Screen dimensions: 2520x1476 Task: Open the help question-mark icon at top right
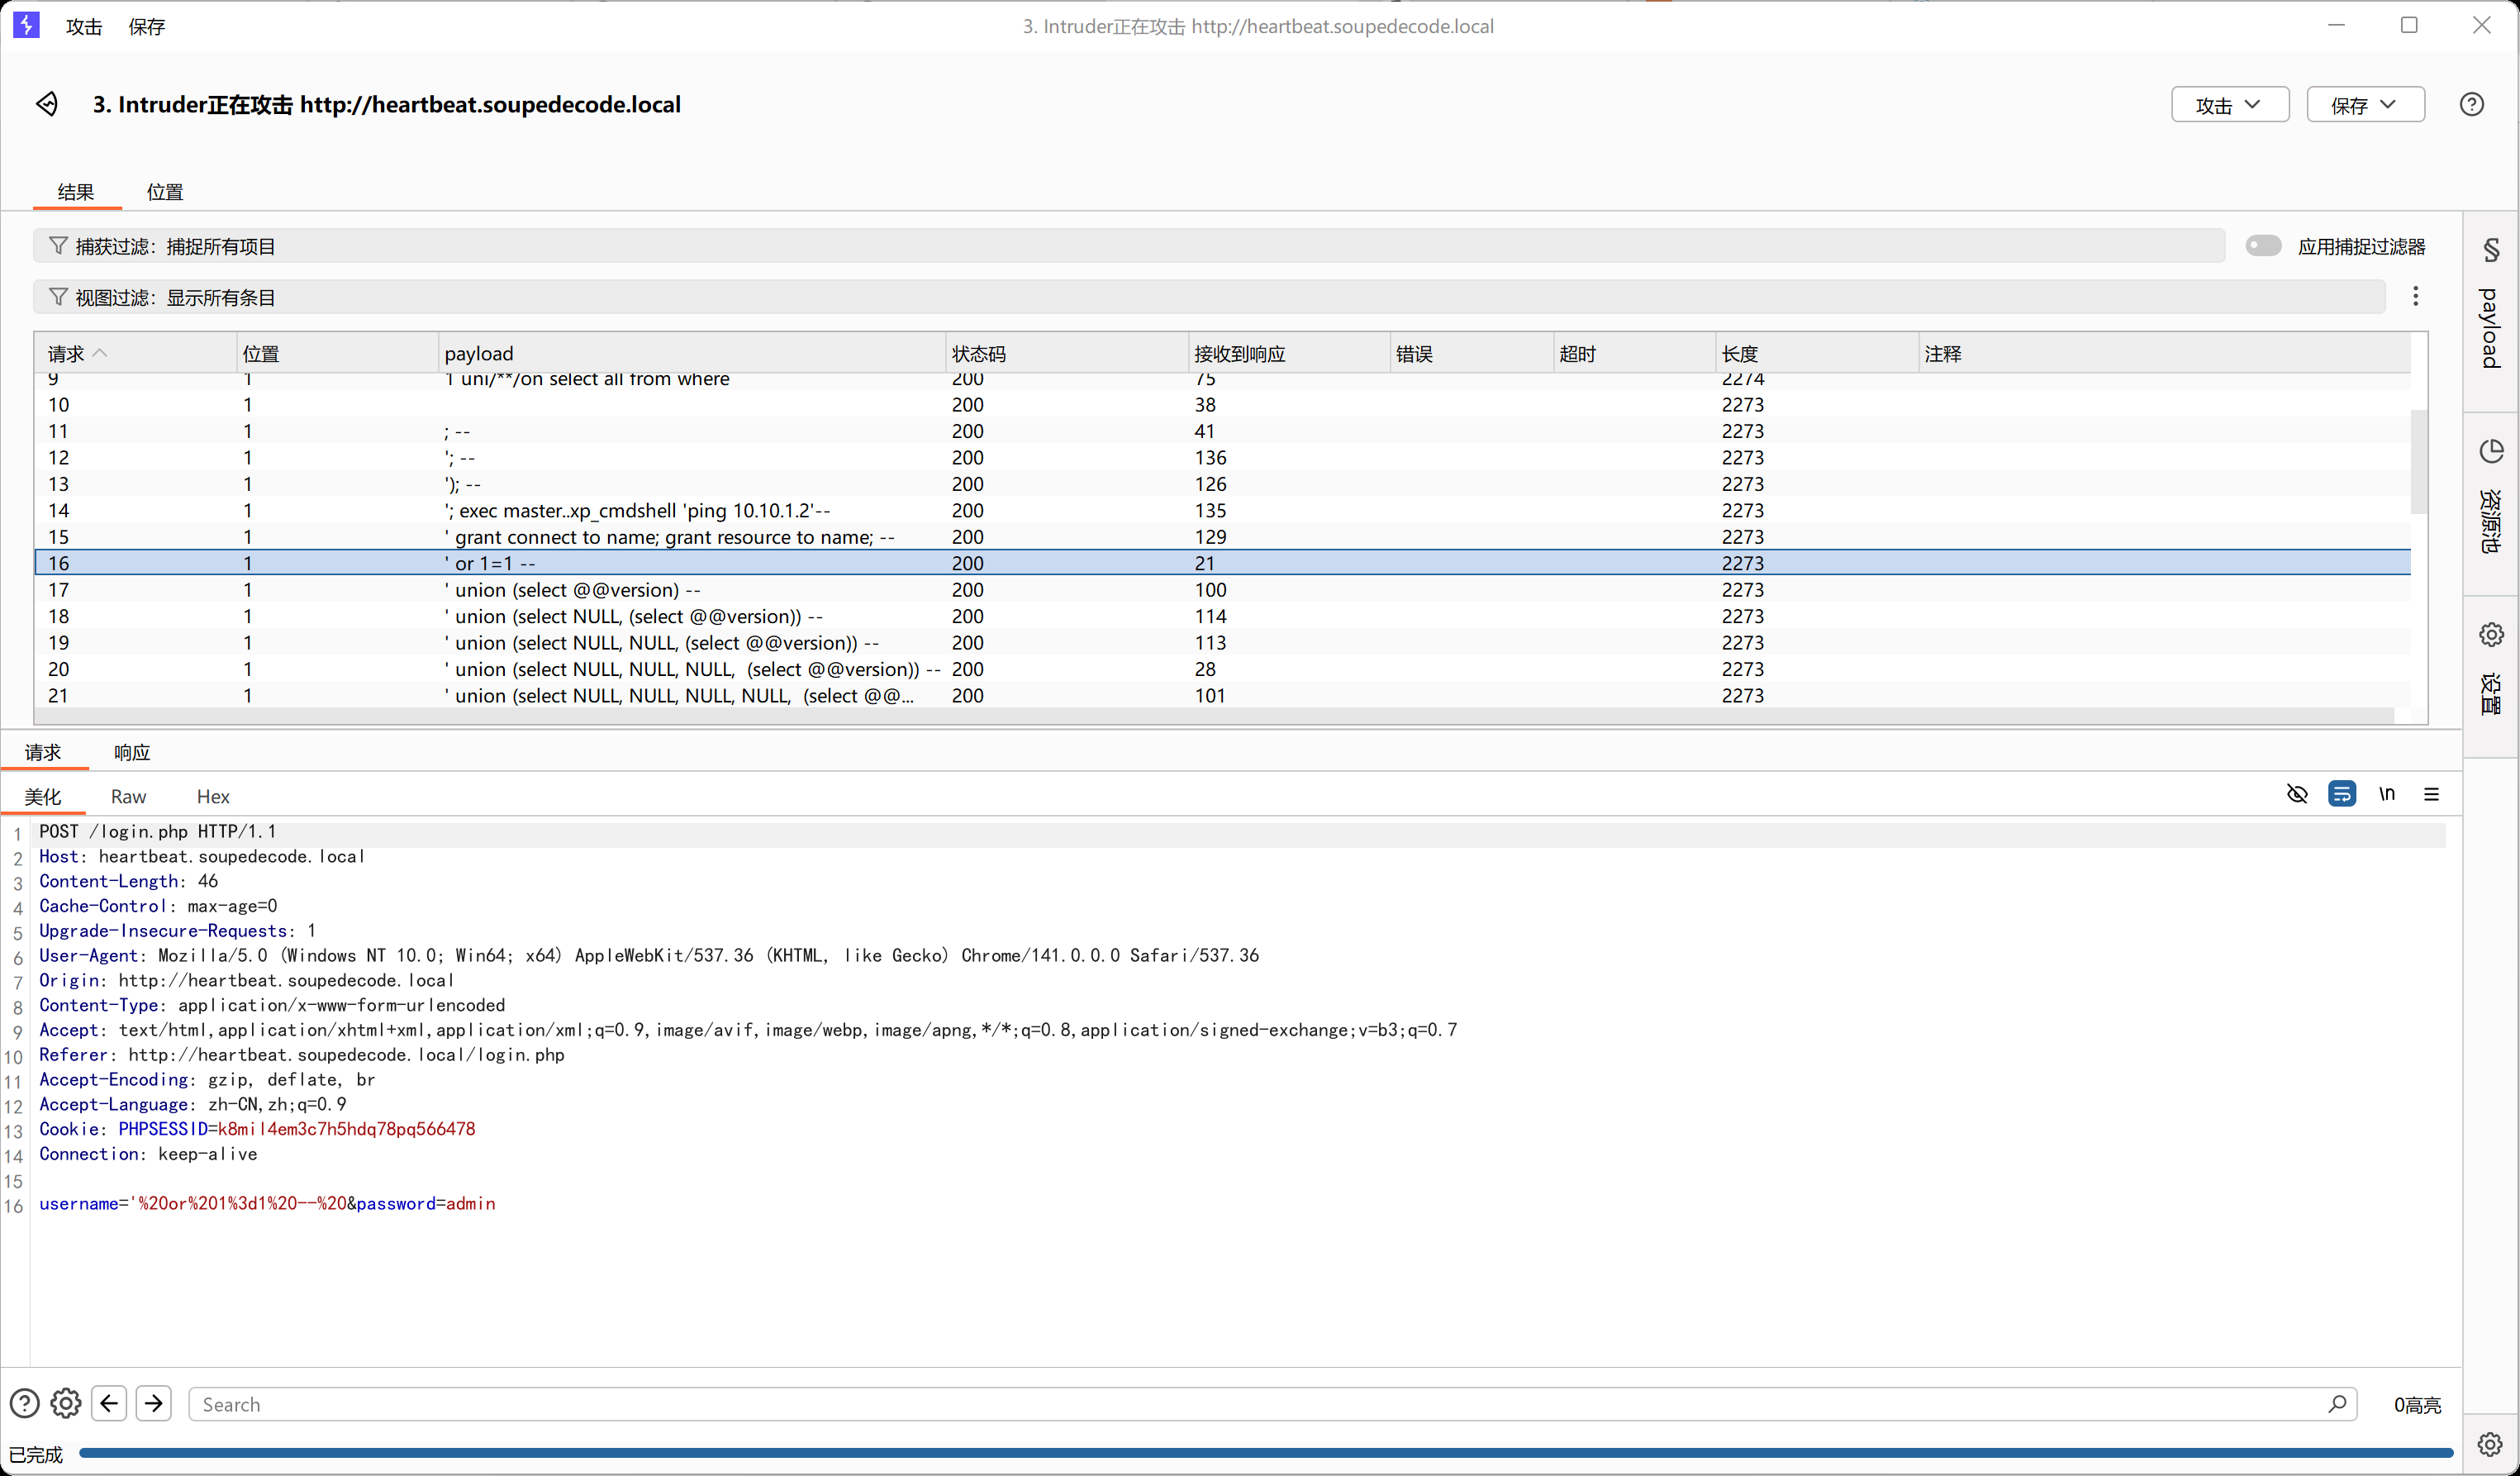(x=2471, y=104)
